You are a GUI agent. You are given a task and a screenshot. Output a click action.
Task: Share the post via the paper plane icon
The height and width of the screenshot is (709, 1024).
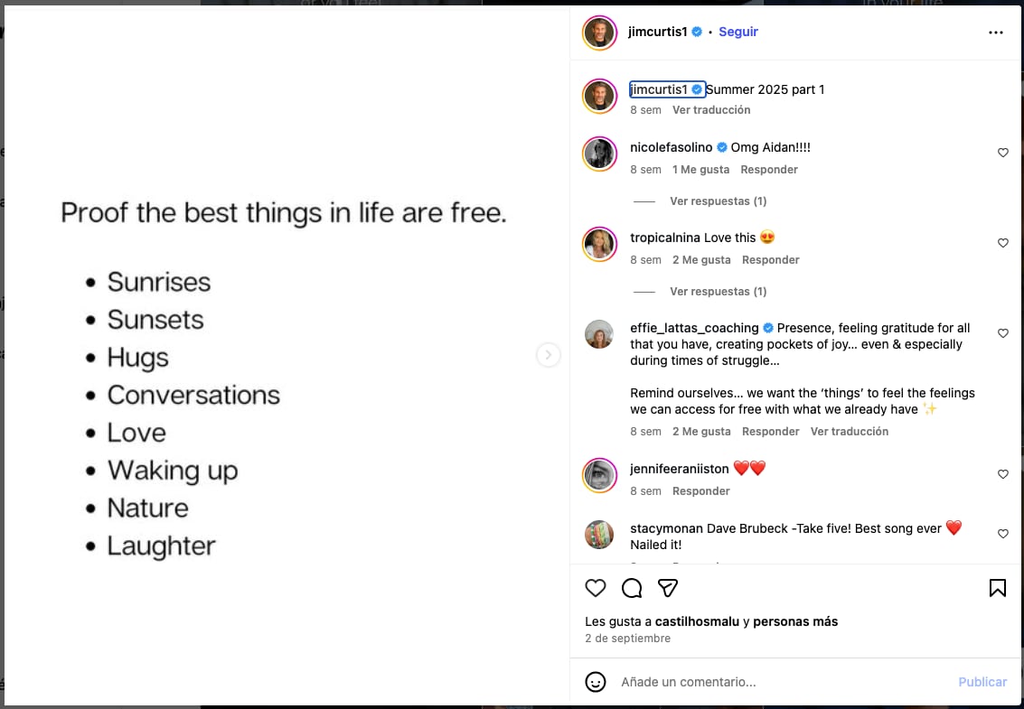[x=668, y=588]
